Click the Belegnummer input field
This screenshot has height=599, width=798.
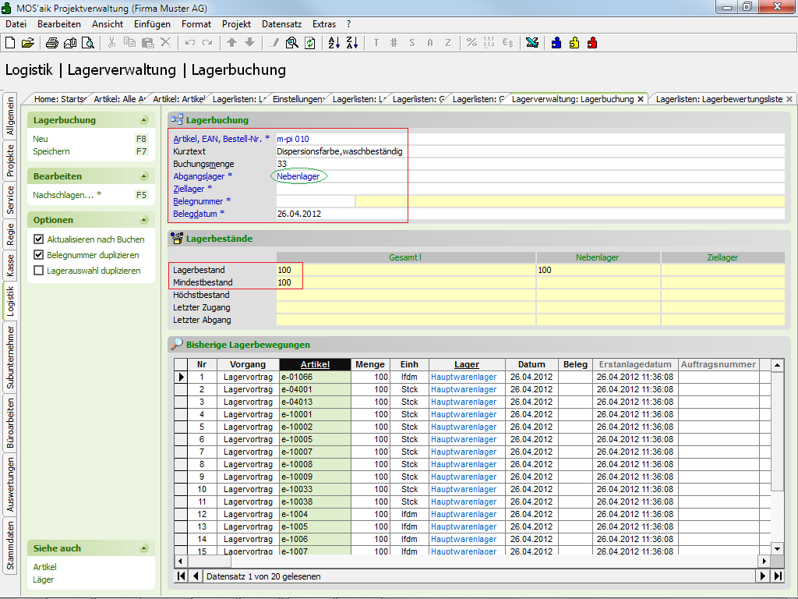click(x=315, y=201)
